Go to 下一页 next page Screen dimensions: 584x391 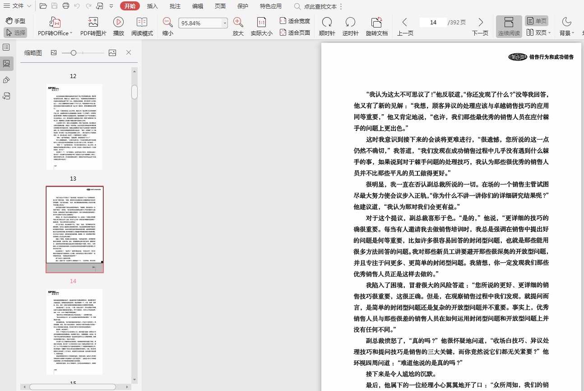click(480, 27)
